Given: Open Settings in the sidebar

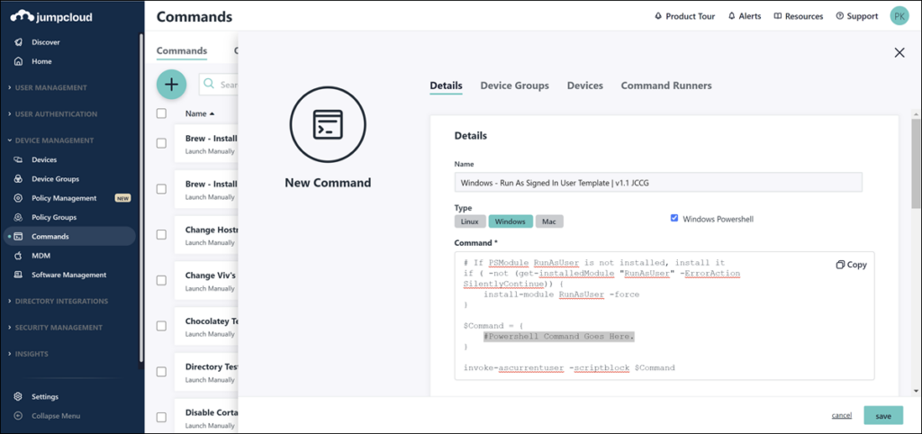Looking at the screenshot, I should (44, 396).
